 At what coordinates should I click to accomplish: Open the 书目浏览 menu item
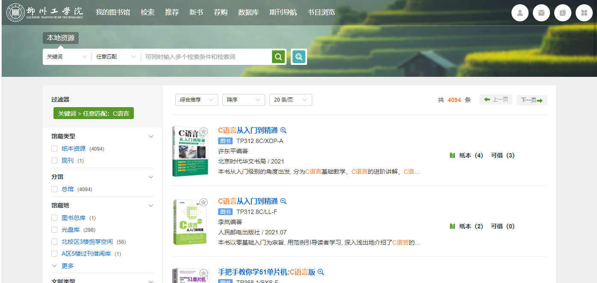[321, 12]
